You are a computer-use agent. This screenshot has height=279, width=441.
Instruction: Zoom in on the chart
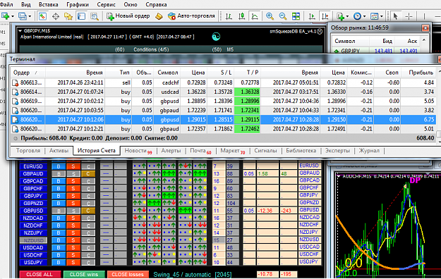(270, 16)
